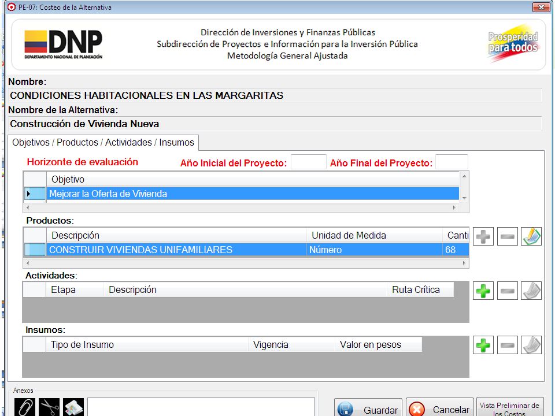This screenshot has height=416, width=555.
Task: Attach a file with paperclip icon
Action: [25, 407]
